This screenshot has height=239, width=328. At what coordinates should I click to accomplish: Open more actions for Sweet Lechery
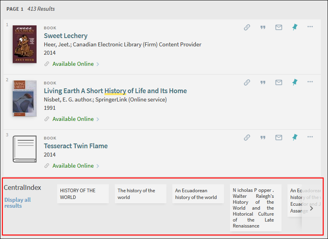click(x=310, y=27)
